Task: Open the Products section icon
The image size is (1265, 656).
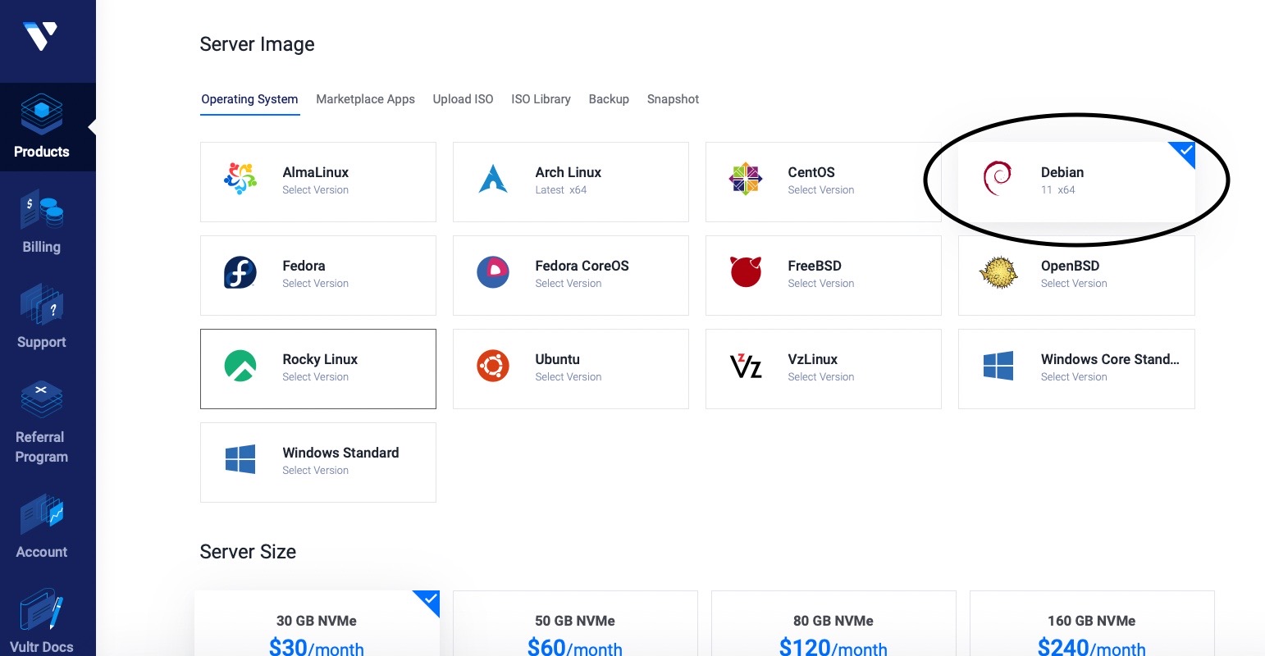Action: coord(42,114)
